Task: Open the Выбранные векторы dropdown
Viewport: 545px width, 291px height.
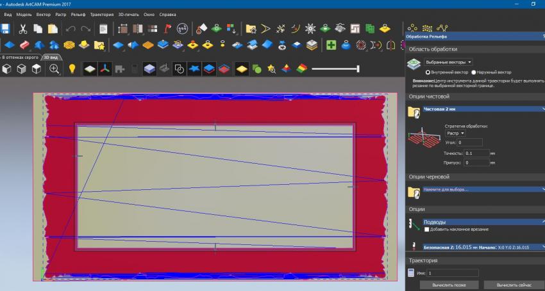Action: click(x=448, y=62)
